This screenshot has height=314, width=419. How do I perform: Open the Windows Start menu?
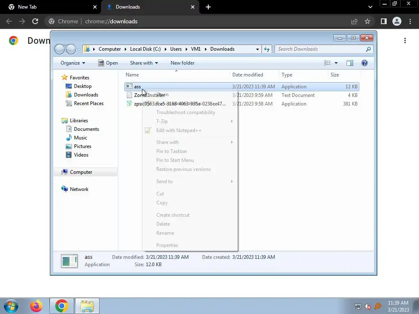(x=11, y=306)
